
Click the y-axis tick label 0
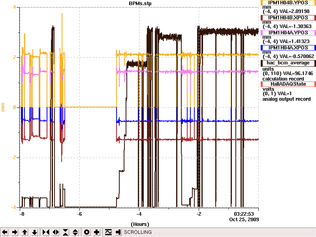point(14,107)
